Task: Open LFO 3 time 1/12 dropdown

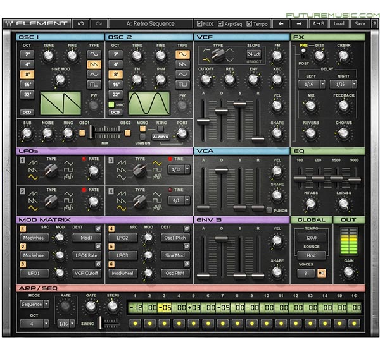Action: 179,169
